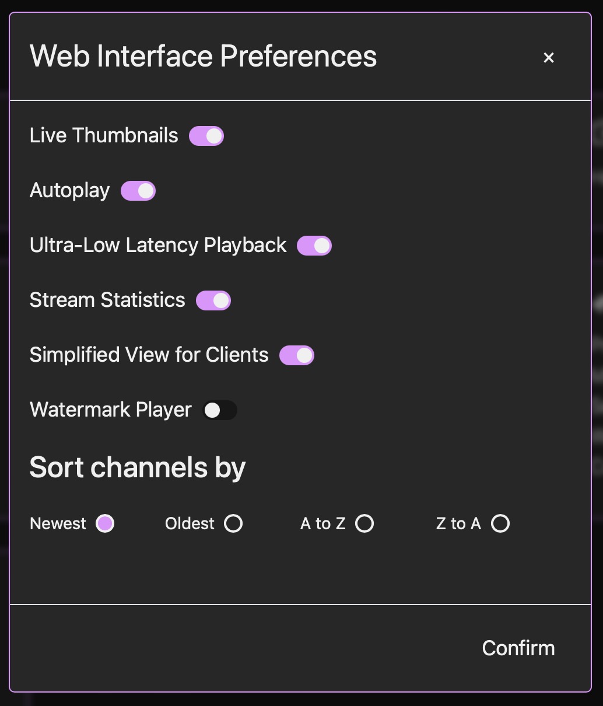Pick the A to Z radio button
The image size is (603, 706).
364,523
